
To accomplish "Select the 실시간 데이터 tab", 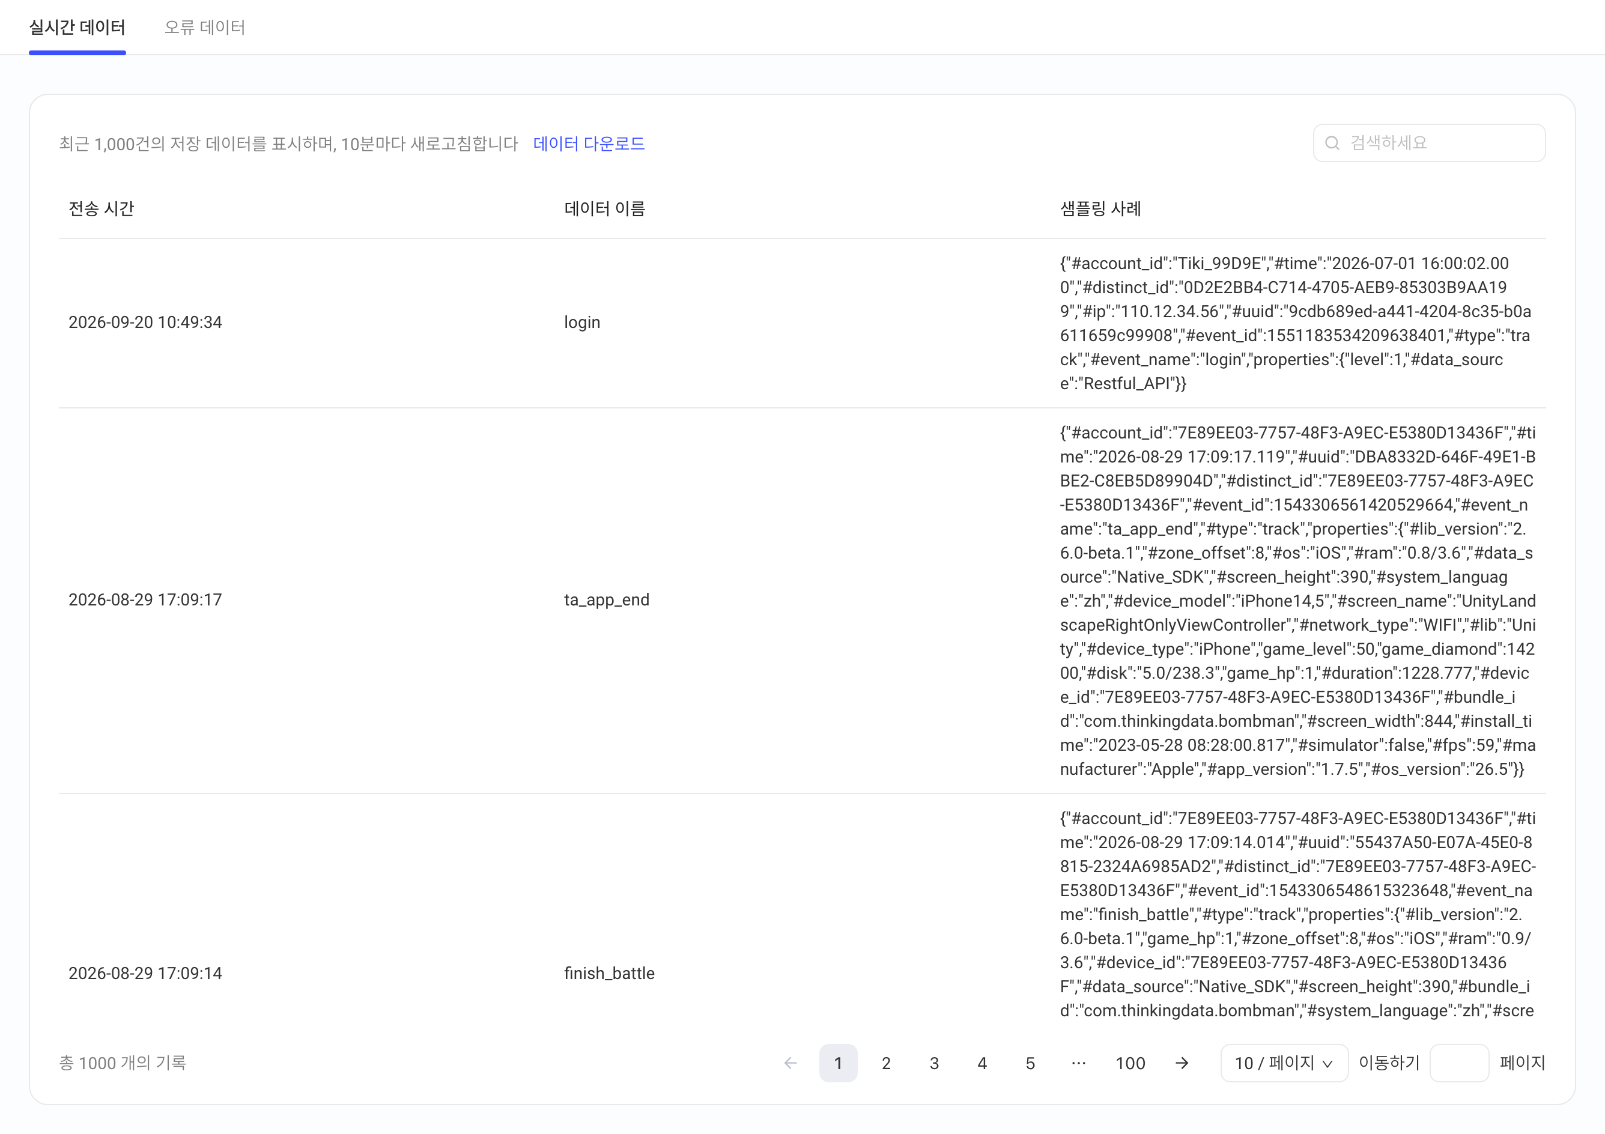I will click(77, 27).
